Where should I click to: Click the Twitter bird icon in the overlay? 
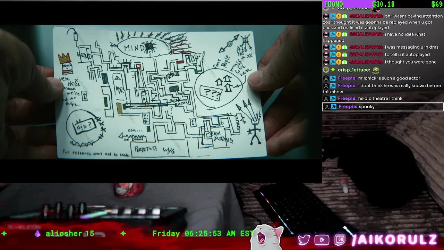304,240
